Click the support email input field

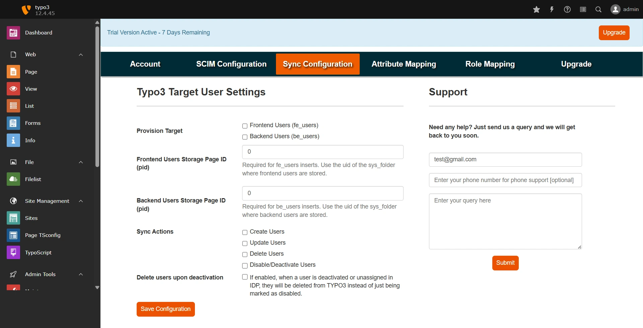coord(505,160)
